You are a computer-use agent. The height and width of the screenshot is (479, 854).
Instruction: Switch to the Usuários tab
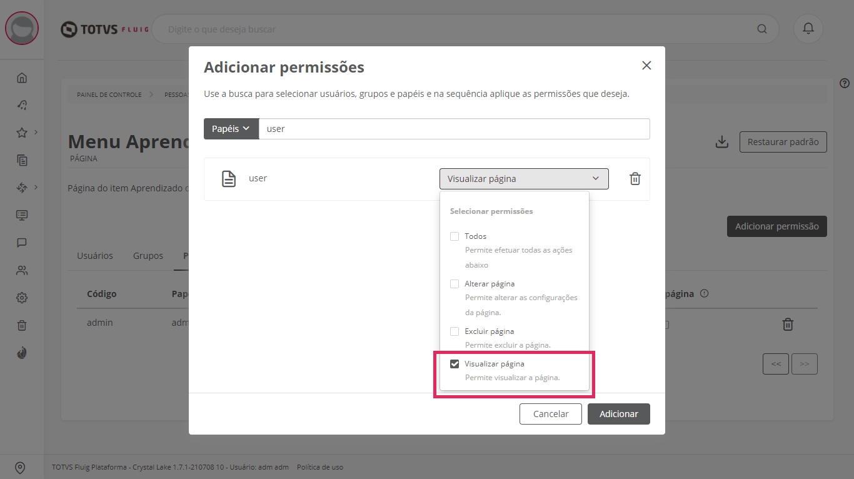pos(95,256)
